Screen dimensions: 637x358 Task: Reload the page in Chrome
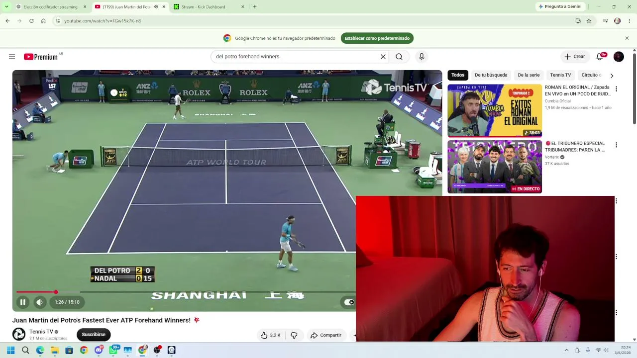pos(31,21)
